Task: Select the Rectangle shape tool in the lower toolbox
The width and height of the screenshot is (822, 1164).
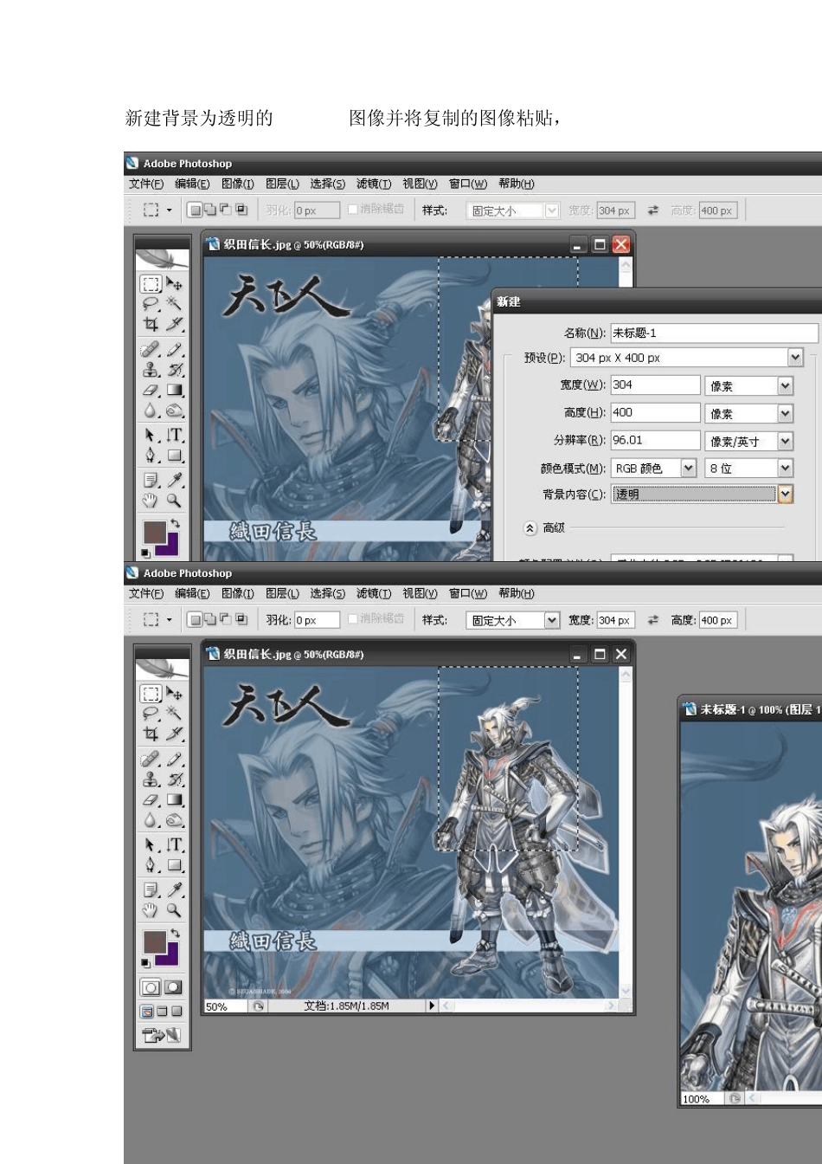Action: click(174, 865)
